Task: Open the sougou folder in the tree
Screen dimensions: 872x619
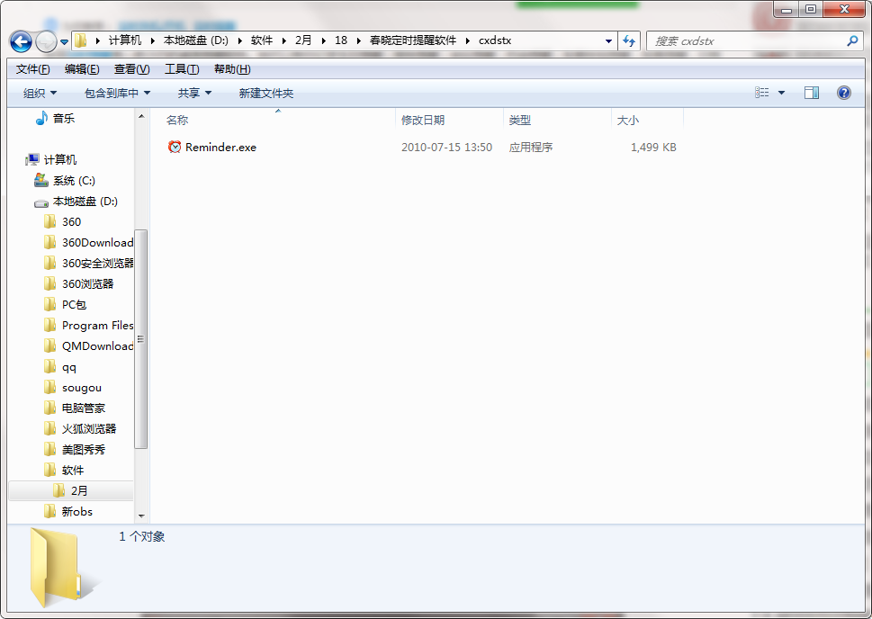Action: pyautogui.click(x=81, y=388)
